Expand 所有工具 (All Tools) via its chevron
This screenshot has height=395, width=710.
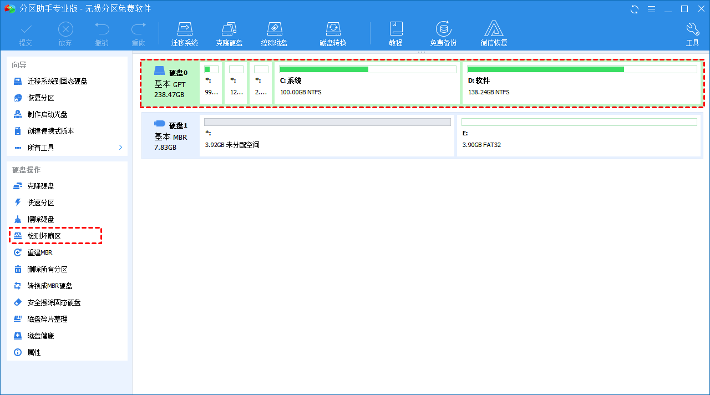pyautogui.click(x=120, y=148)
